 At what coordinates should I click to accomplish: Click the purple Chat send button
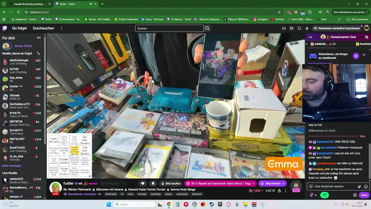click(364, 195)
